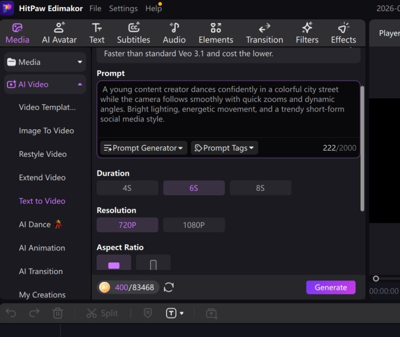This screenshot has height=337, width=400.
Task: Open the Text tools tab
Action: click(96, 34)
